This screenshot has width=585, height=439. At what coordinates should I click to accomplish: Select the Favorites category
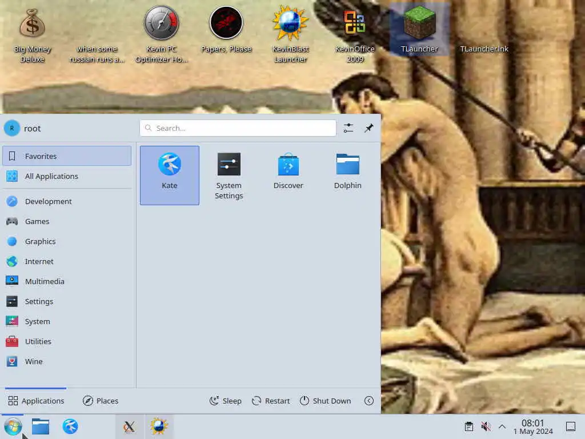coord(67,156)
